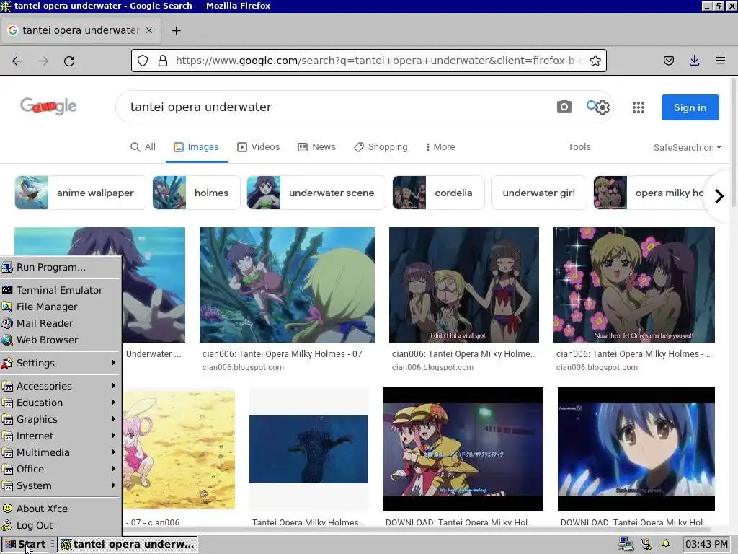Advance suggestion chips with right chevron
The image size is (738, 554).
719,196
